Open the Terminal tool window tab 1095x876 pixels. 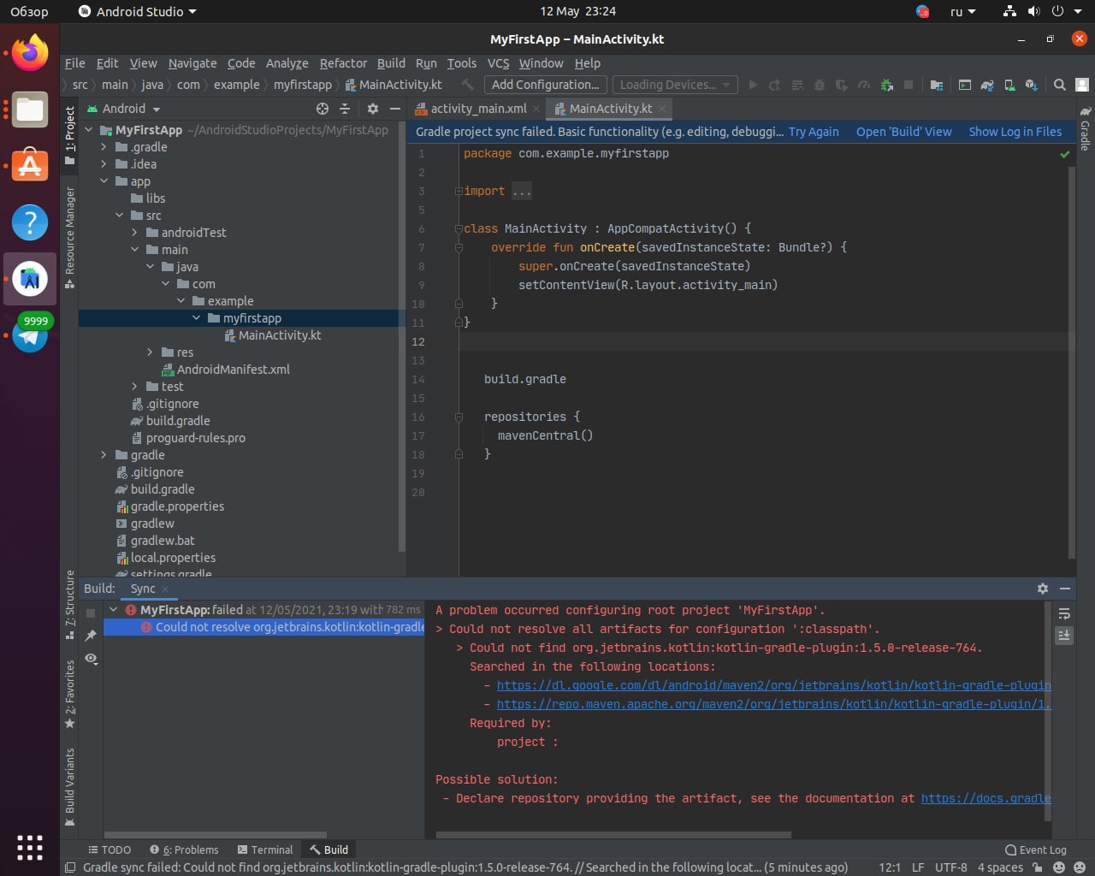click(x=265, y=849)
